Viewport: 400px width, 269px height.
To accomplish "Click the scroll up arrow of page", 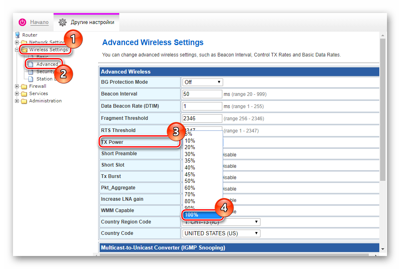I will pyautogui.click(x=383, y=35).
